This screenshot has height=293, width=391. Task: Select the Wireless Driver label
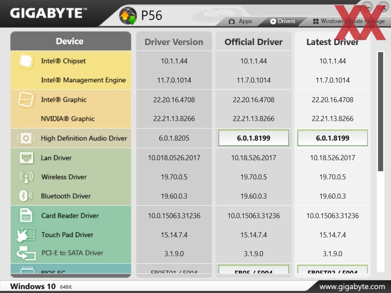point(64,177)
